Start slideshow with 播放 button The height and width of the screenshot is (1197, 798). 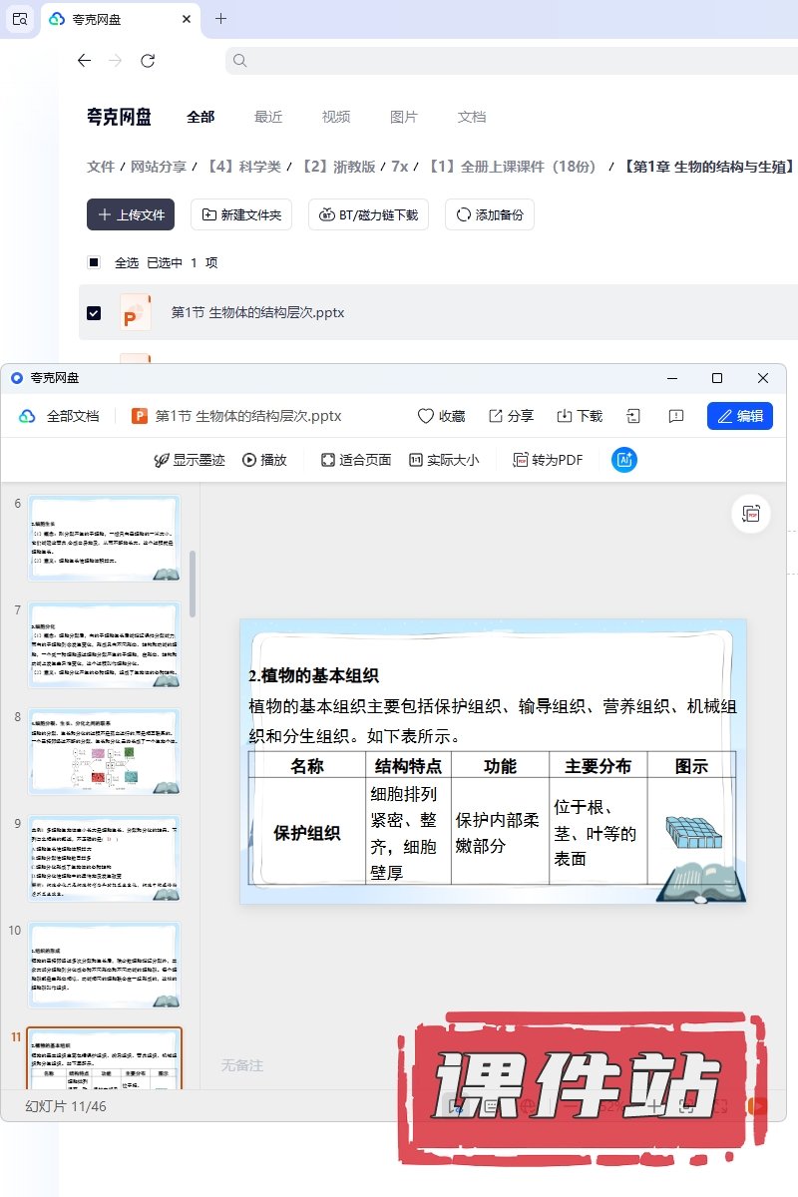249,460
